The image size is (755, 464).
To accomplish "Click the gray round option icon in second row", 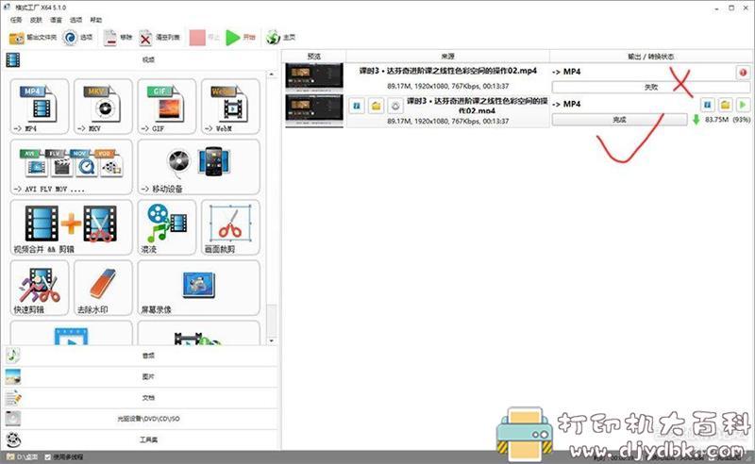I will click(395, 106).
